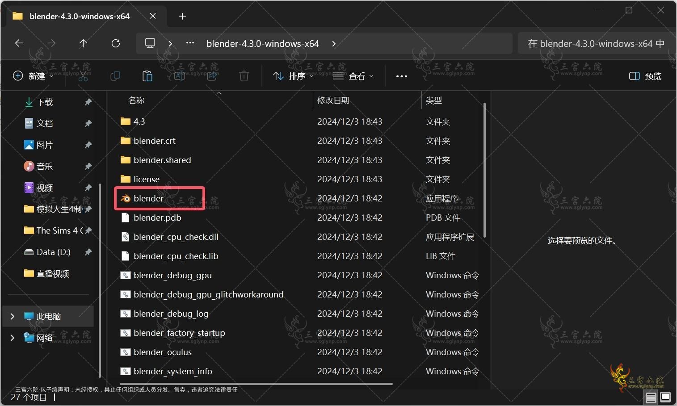The height and width of the screenshot is (406, 677).
Task: Switch to details view icon in status bar
Action: [651, 397]
